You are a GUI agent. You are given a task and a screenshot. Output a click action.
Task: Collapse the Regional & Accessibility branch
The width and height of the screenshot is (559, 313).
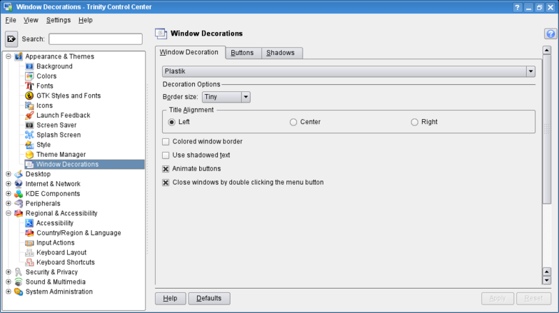[8, 213]
